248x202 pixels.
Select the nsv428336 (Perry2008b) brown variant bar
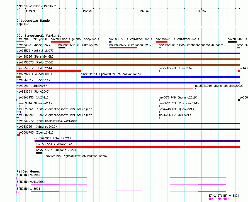[x=128, y=59]
